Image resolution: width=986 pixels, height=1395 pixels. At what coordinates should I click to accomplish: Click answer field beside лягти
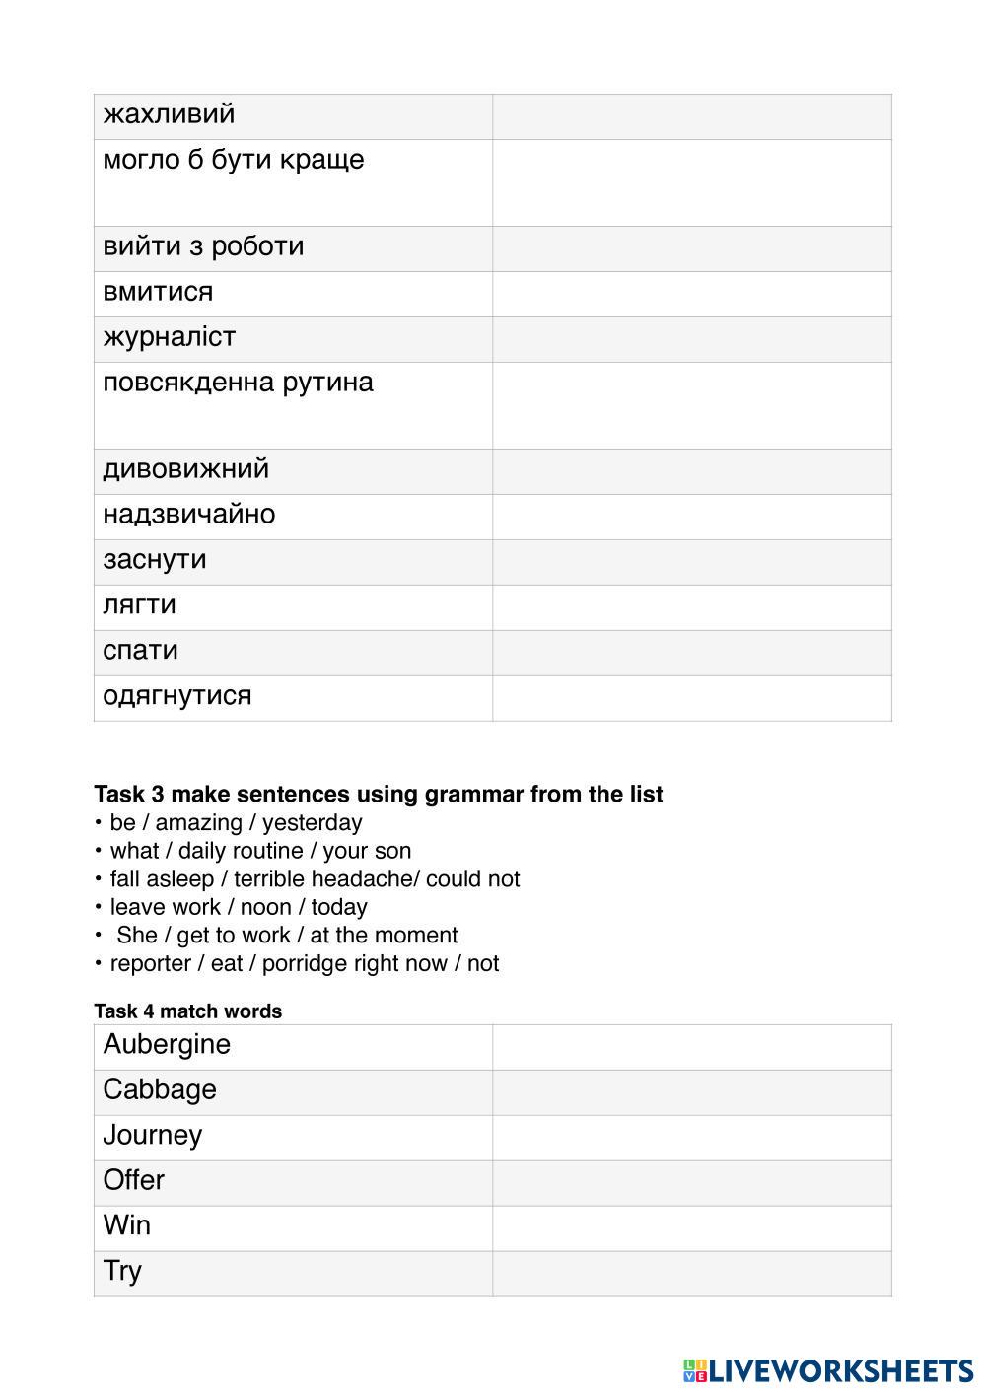tap(691, 607)
